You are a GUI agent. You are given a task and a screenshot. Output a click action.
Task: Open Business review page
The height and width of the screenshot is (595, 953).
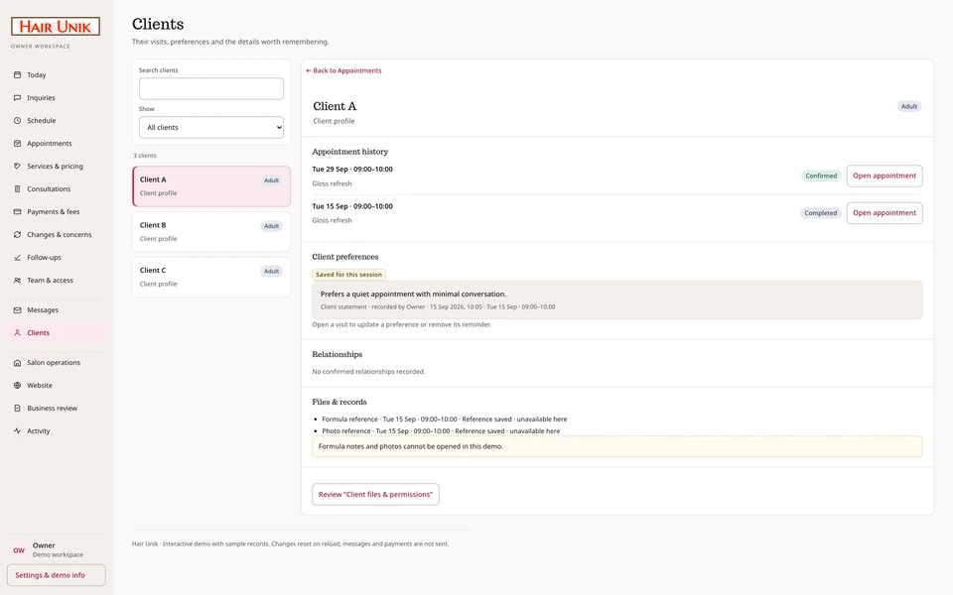[x=57, y=408]
